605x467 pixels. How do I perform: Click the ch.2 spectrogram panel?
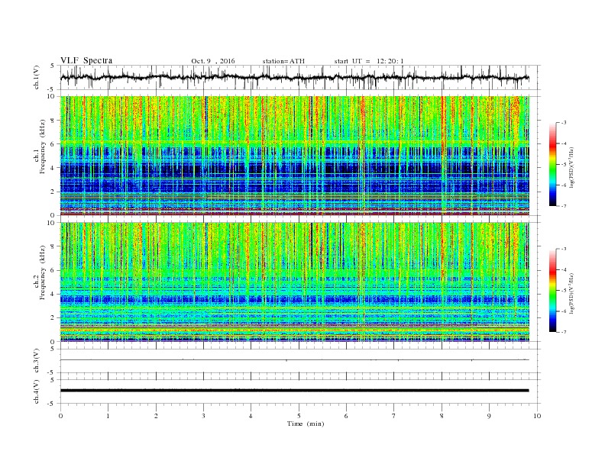coord(295,282)
